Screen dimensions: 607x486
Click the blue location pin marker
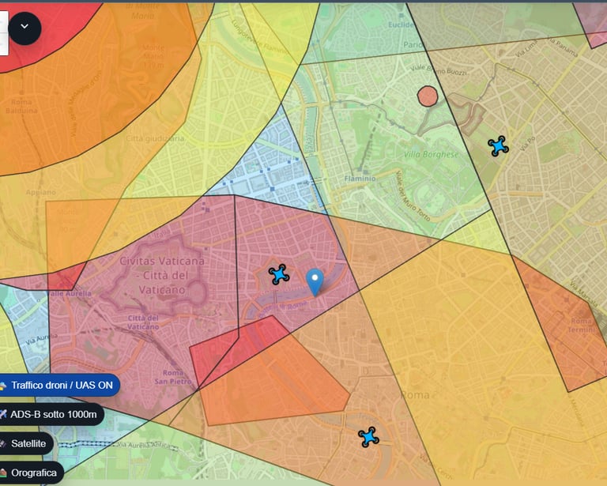(315, 282)
